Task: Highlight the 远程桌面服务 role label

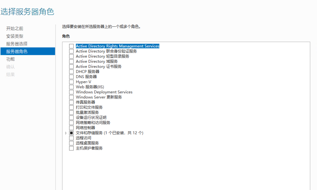Action: click(x=87, y=143)
